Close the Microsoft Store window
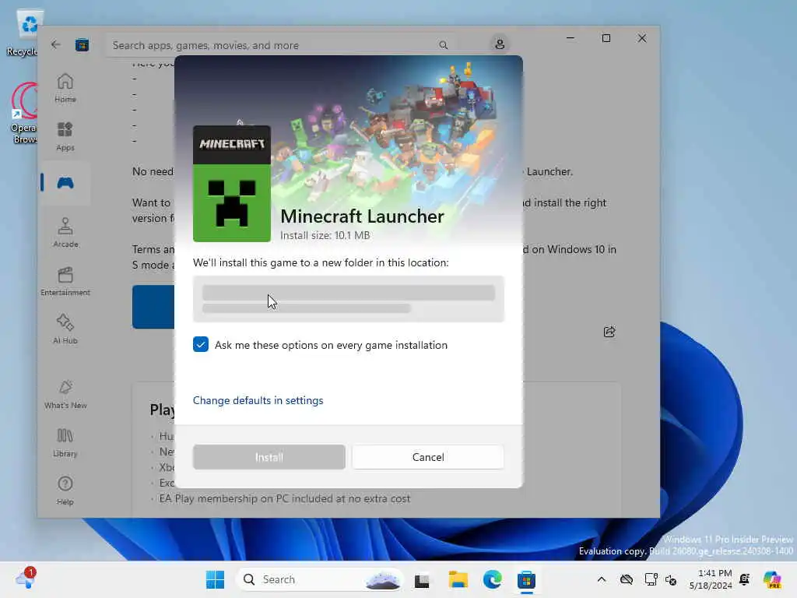Screen dimensions: 797x598 point(642,39)
